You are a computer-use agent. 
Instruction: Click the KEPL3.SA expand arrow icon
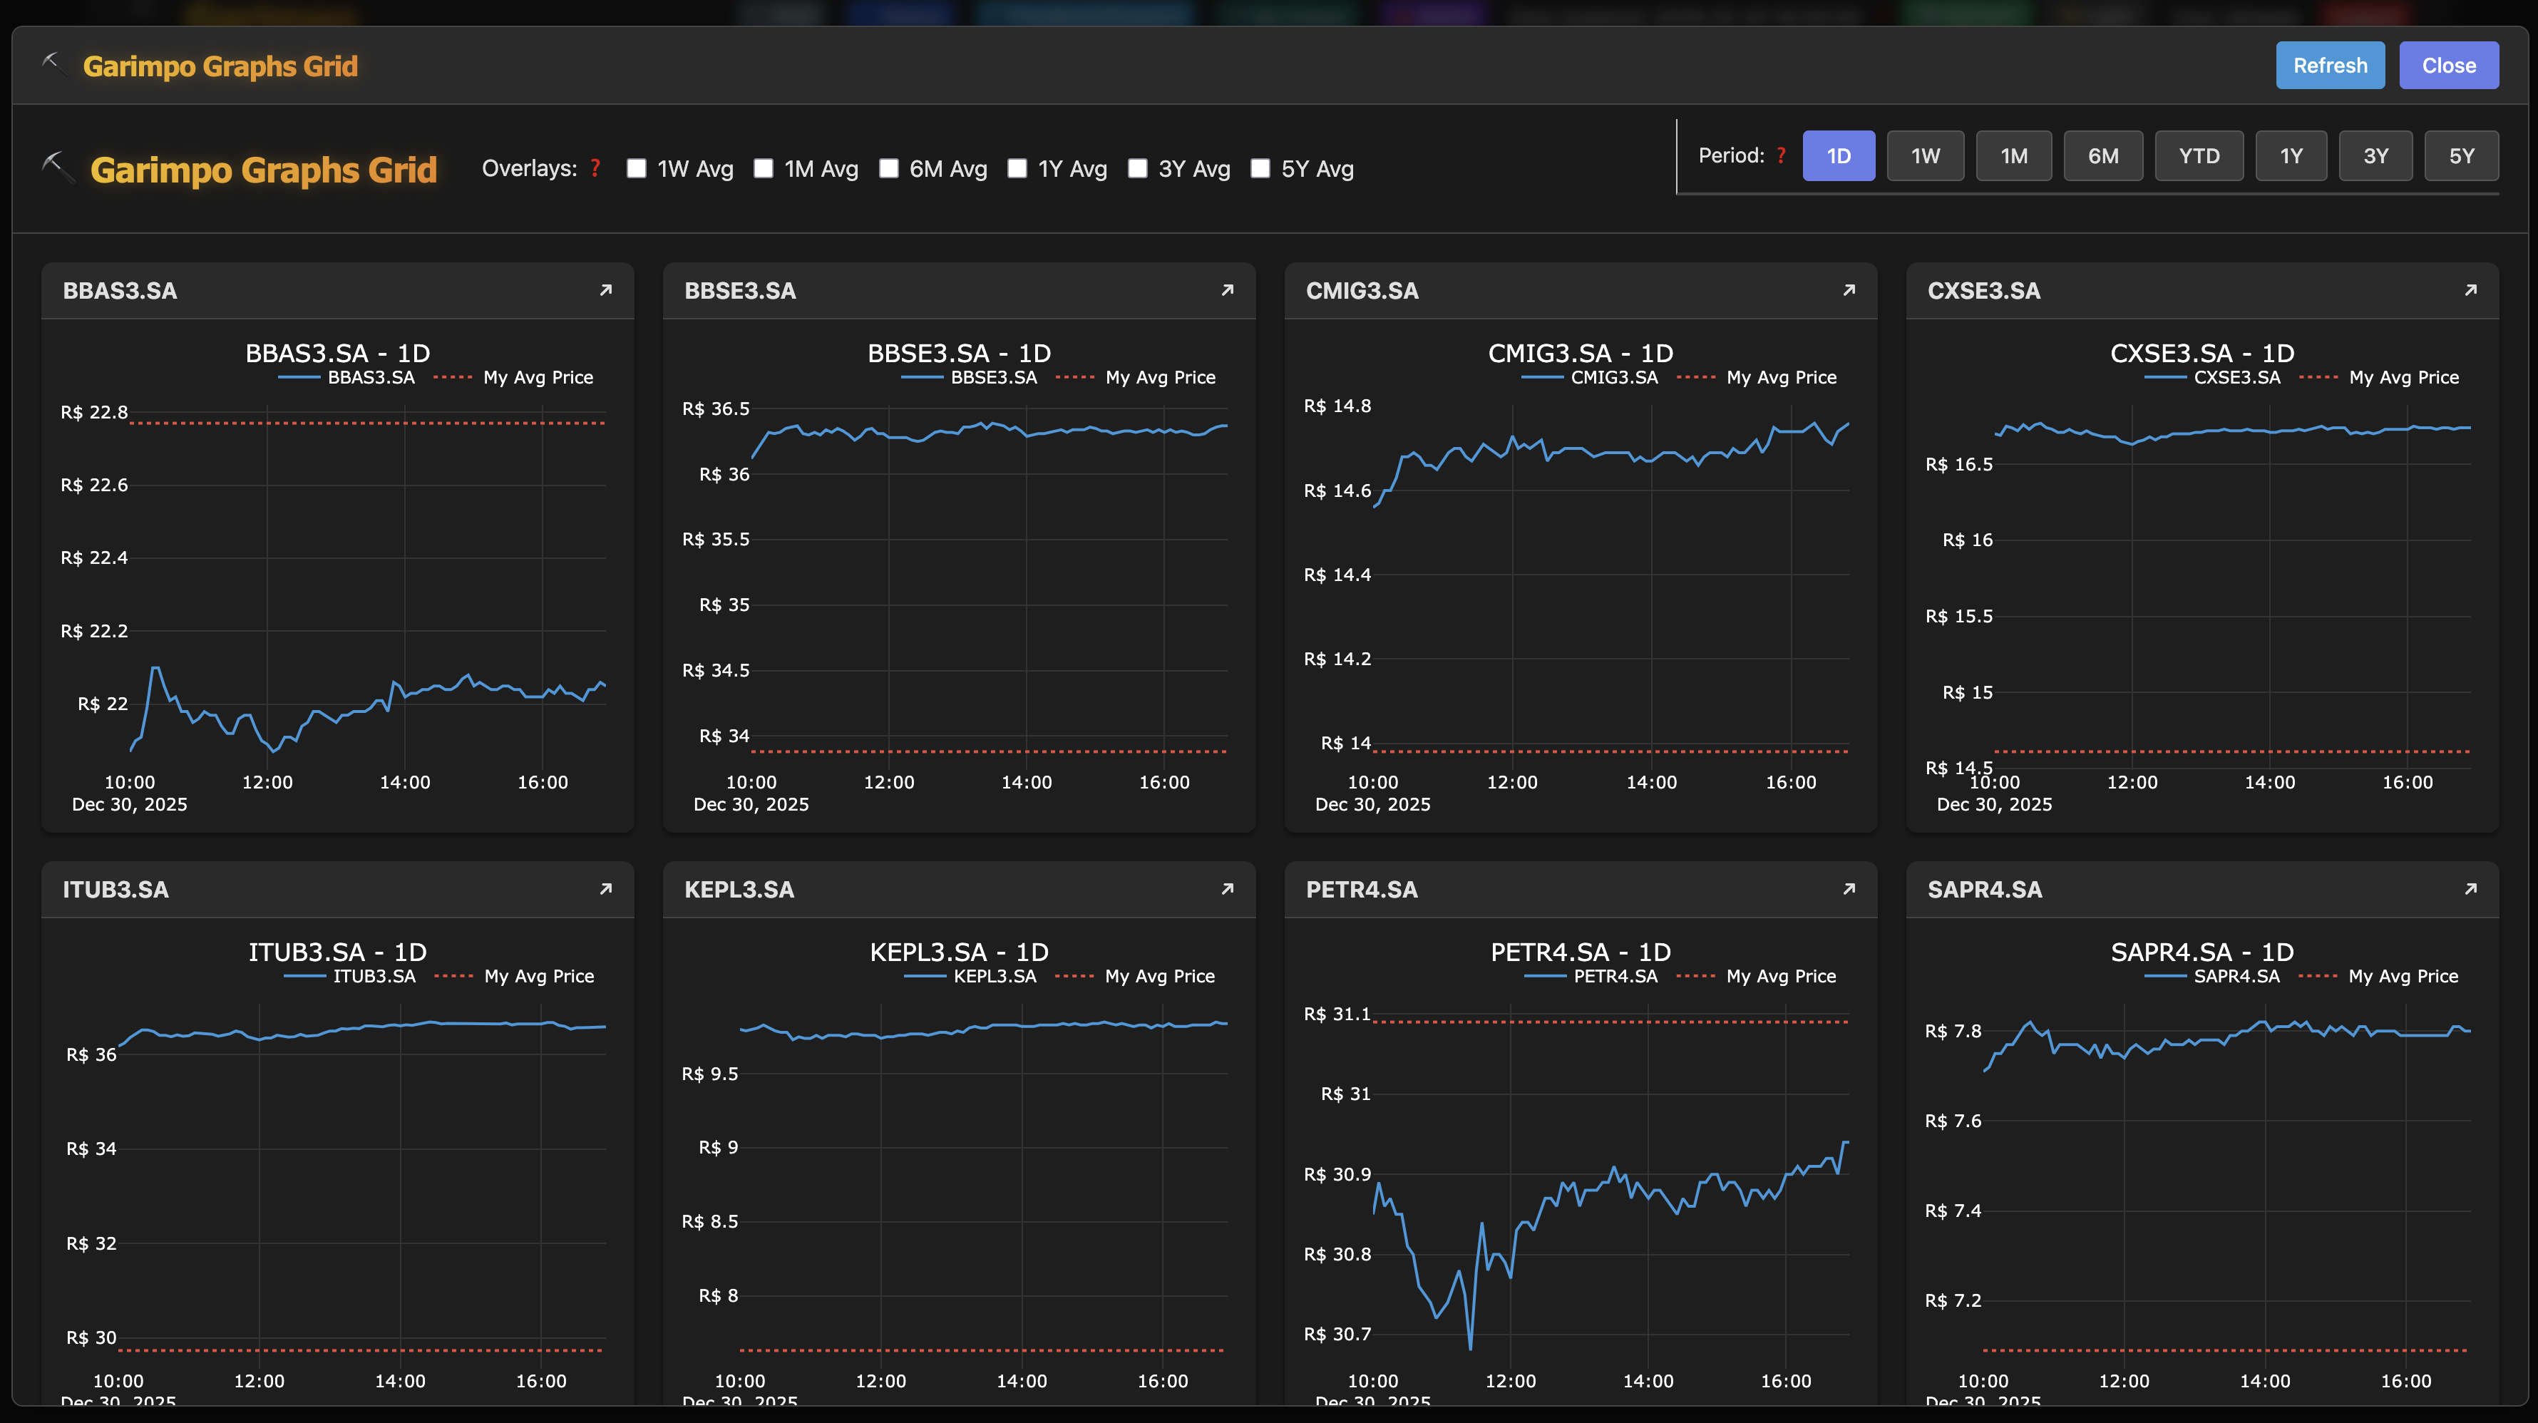click(1228, 889)
